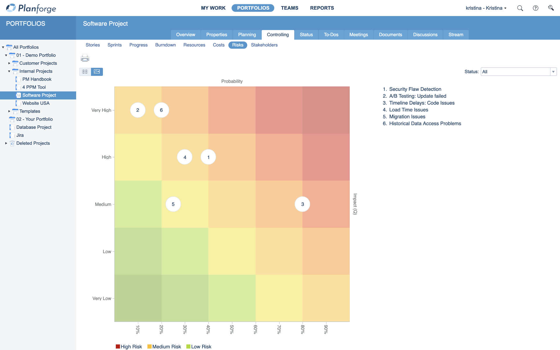Switch to list view of risks
This screenshot has width=560, height=350.
click(85, 71)
